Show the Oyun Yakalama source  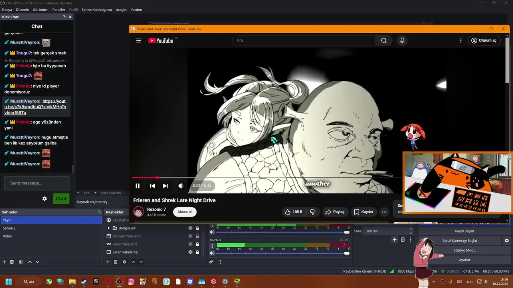click(190, 244)
